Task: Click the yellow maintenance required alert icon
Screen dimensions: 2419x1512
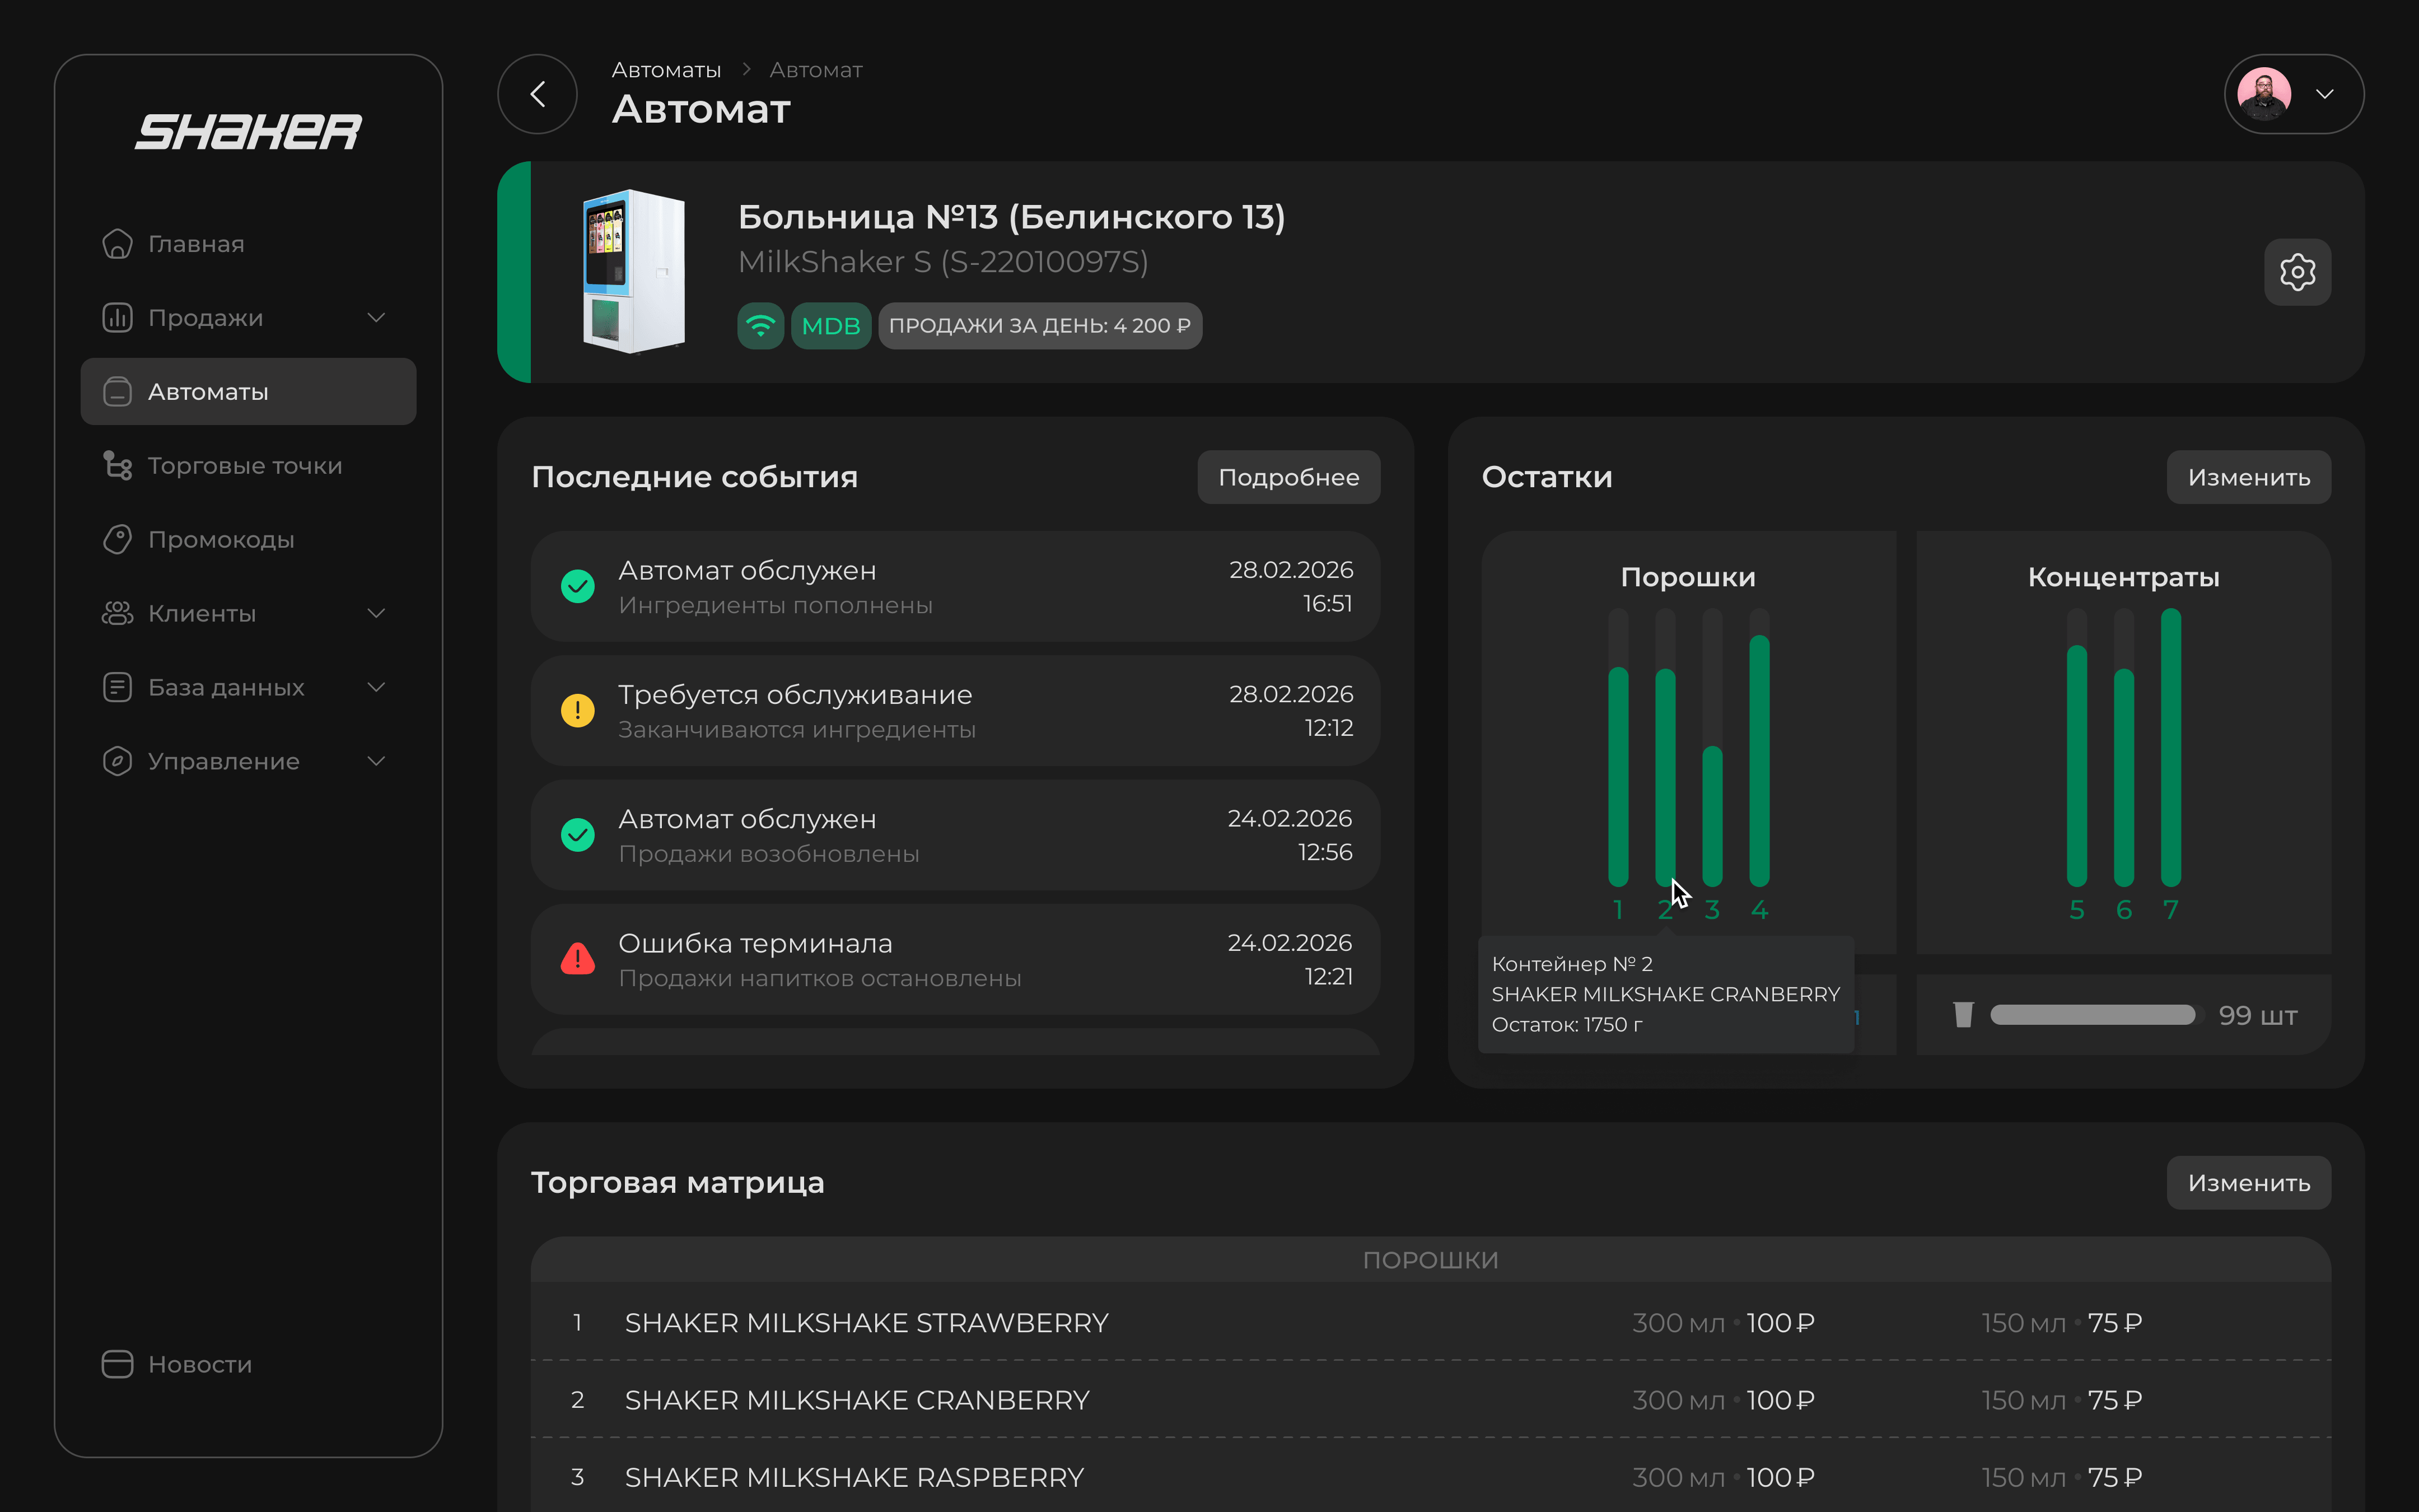Action: [x=578, y=711]
